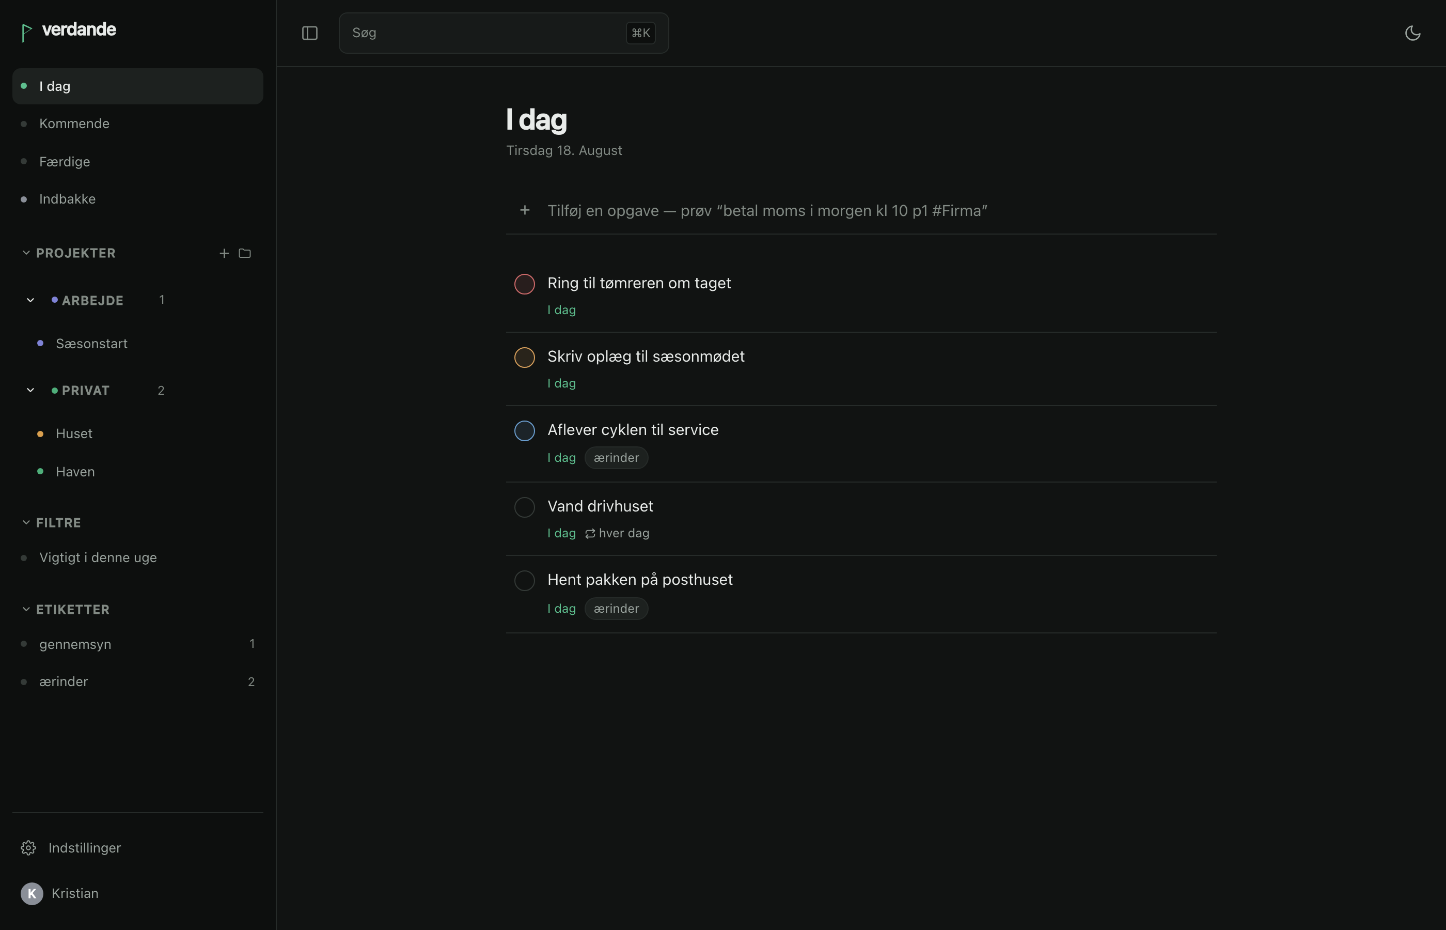Complete task Ring til tømreren om taget

click(x=525, y=284)
